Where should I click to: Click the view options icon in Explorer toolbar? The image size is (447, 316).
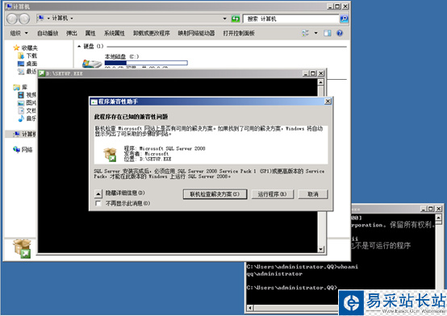pos(305,33)
